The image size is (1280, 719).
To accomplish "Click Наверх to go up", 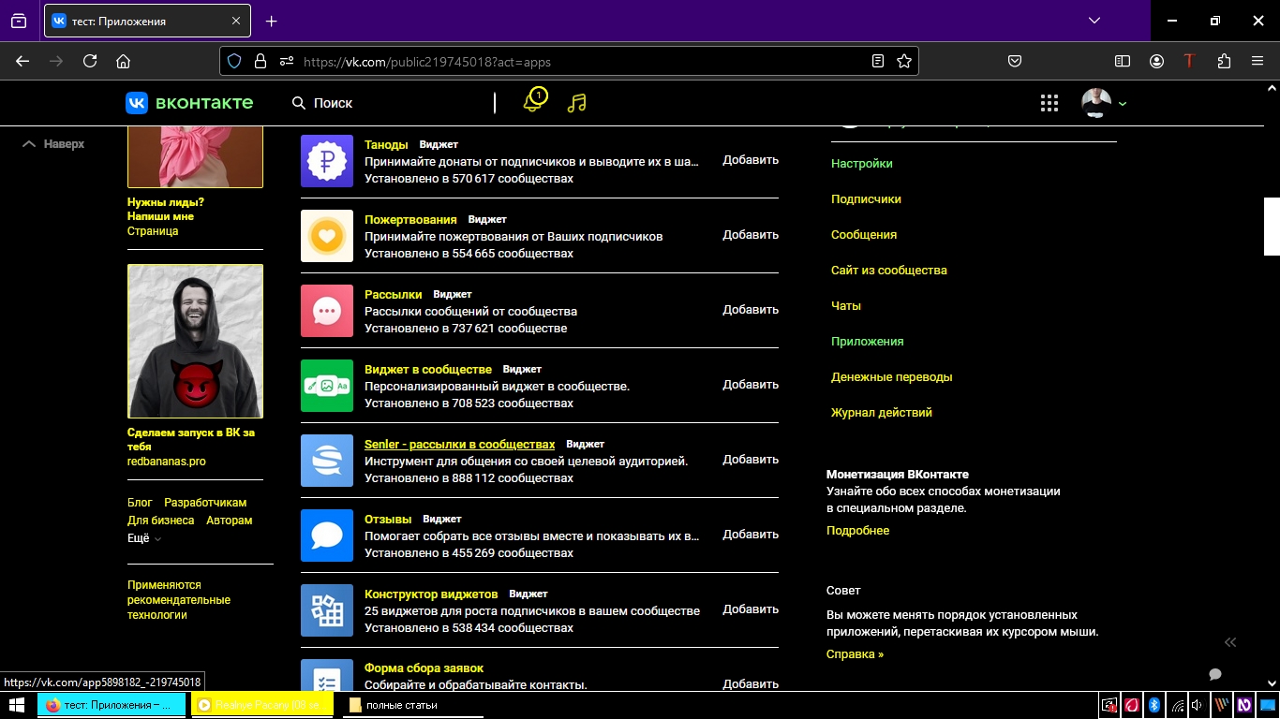I will coord(53,144).
